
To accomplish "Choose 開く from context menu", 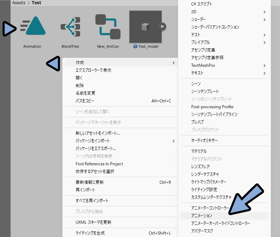I will [121, 78].
